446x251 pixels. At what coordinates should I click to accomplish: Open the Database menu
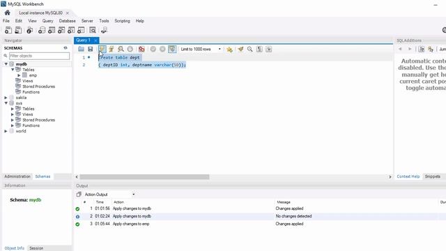[x=67, y=21]
